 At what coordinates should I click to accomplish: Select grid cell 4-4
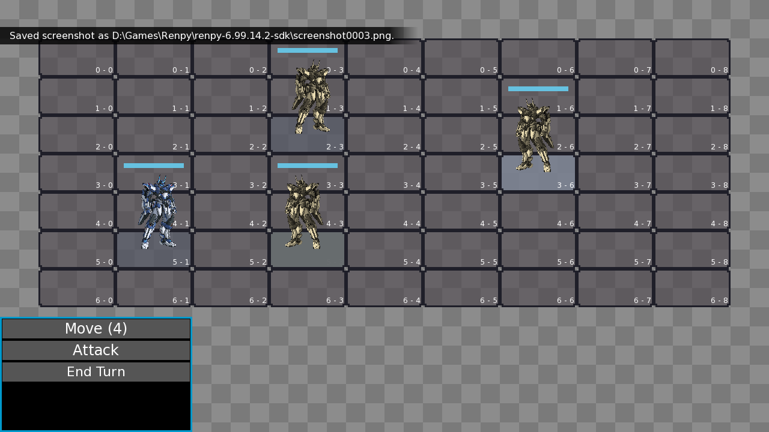click(384, 211)
